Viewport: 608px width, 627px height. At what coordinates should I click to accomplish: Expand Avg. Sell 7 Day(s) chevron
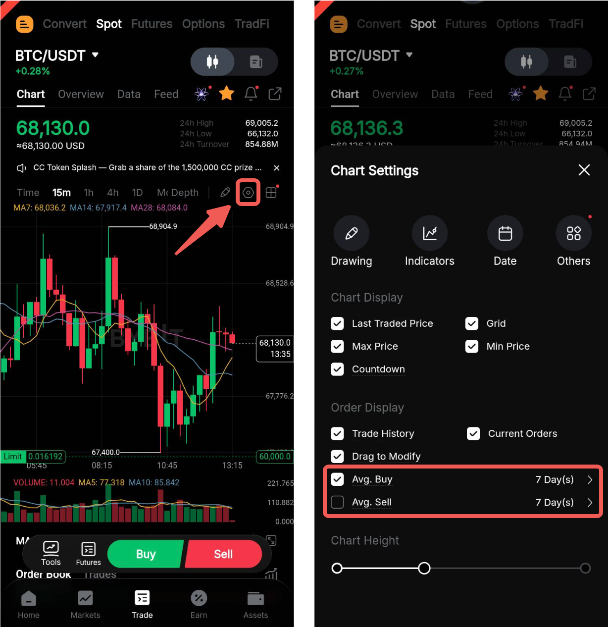pos(590,502)
